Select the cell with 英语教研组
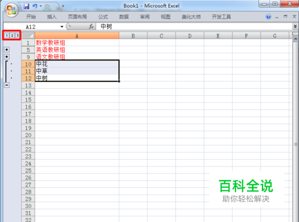 pos(77,50)
